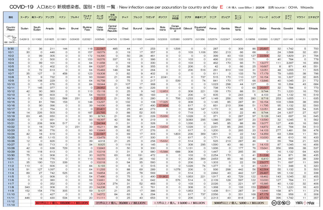323x210 pixels.
Task: Click the 11/11 date row label
Action: pos(11,198)
